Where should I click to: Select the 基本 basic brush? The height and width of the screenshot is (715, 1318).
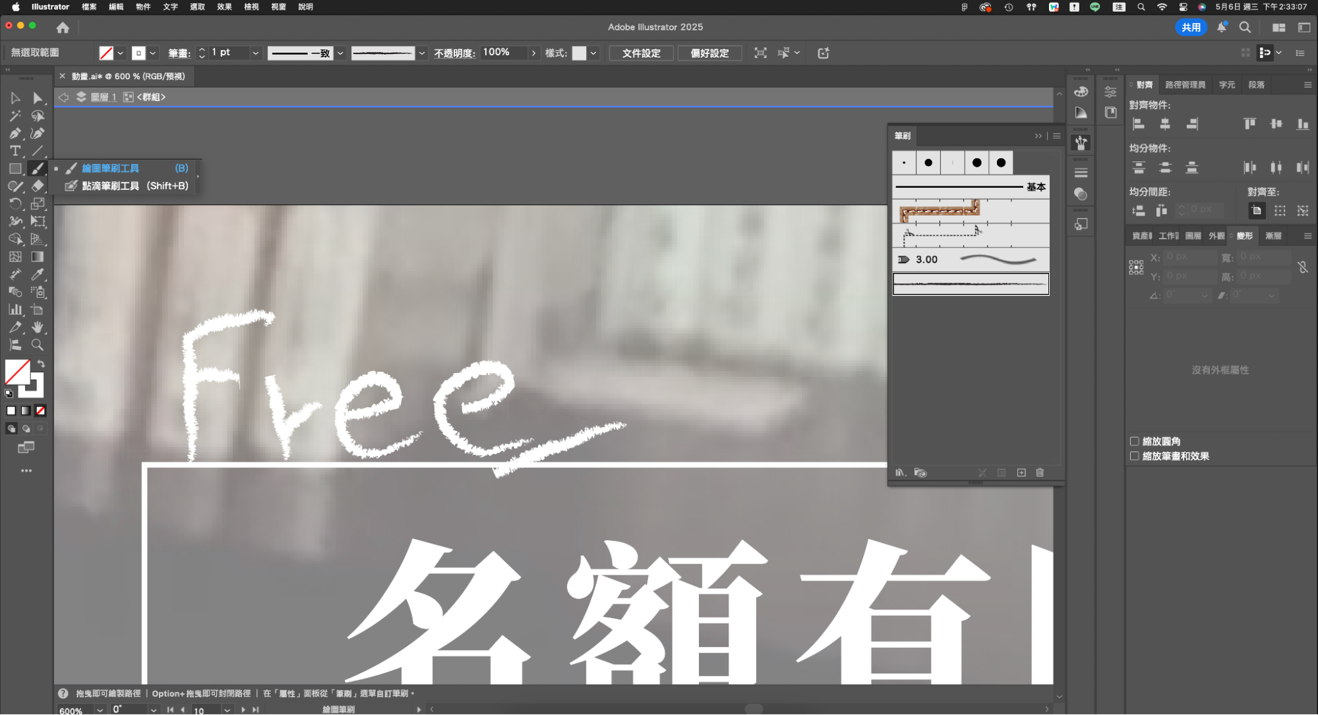[971, 187]
